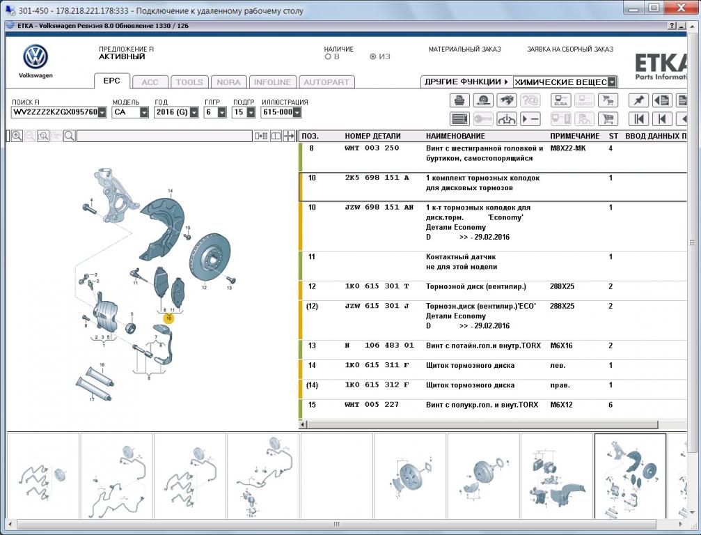Click the parts table vertical scrollbar grip
This screenshot has width=701, height=535.
pyautogui.click(x=692, y=243)
